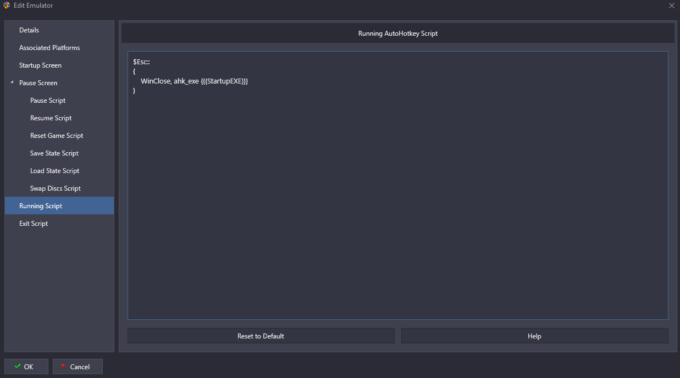This screenshot has width=680, height=378.
Task: Open the Details section
Action: pyautogui.click(x=59, y=30)
